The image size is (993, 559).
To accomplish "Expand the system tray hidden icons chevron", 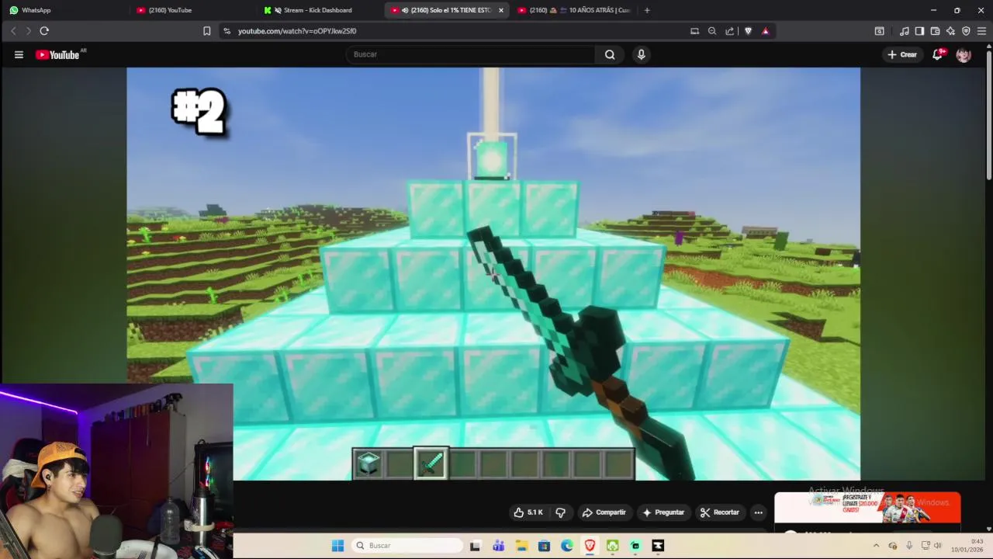I will (877, 546).
